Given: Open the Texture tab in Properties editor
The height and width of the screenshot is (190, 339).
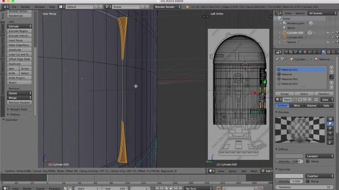Looking at the screenshot, I should 328,52.
